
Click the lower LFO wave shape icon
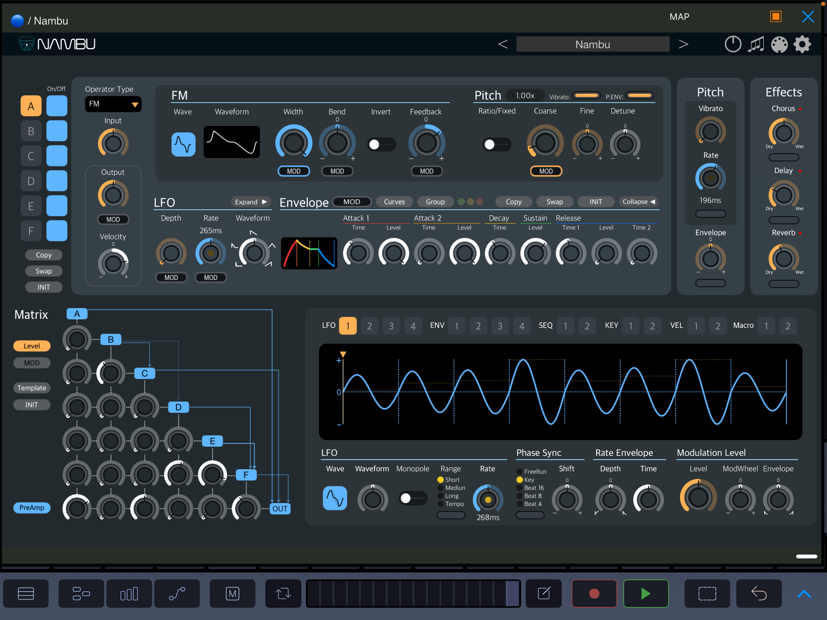point(335,498)
